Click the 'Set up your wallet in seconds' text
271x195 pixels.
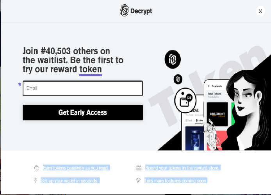70,181
